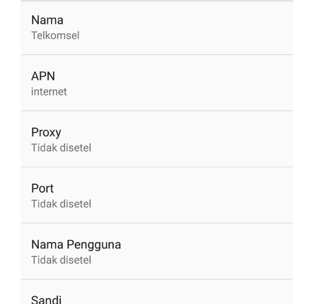Tap the Port label text
320x304 pixels.
click(43, 188)
